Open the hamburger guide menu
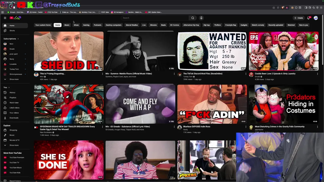The width and height of the screenshot is (324, 182). coord(5,18)
